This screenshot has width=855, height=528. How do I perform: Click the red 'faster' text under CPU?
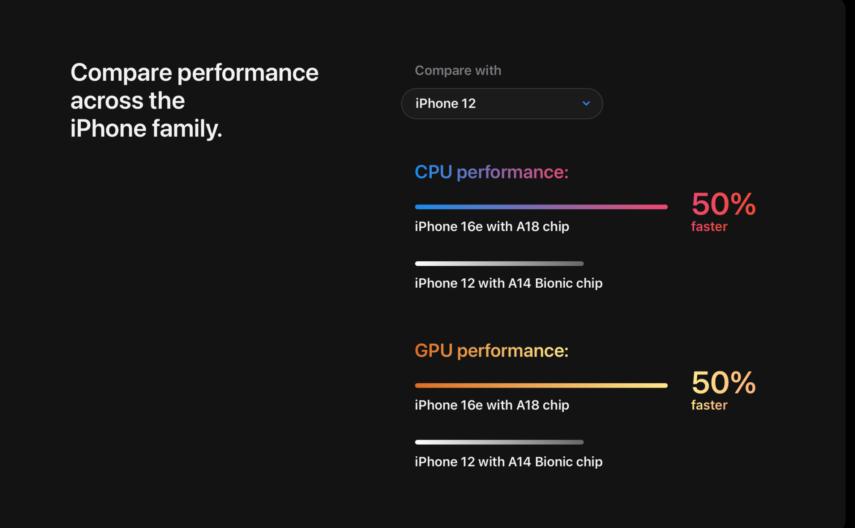click(709, 227)
